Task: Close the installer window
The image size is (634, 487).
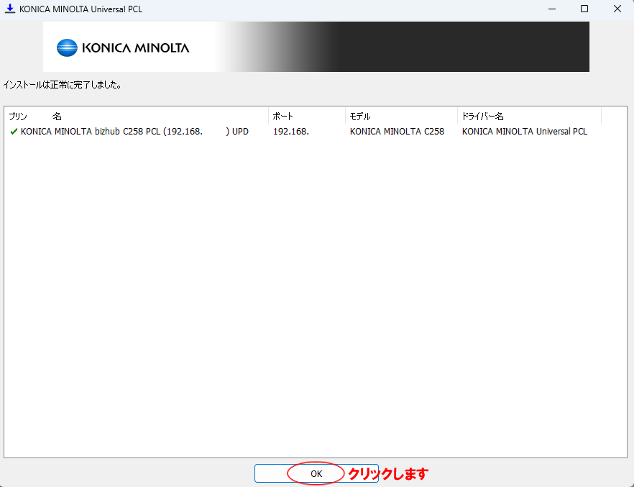Action: [x=617, y=9]
